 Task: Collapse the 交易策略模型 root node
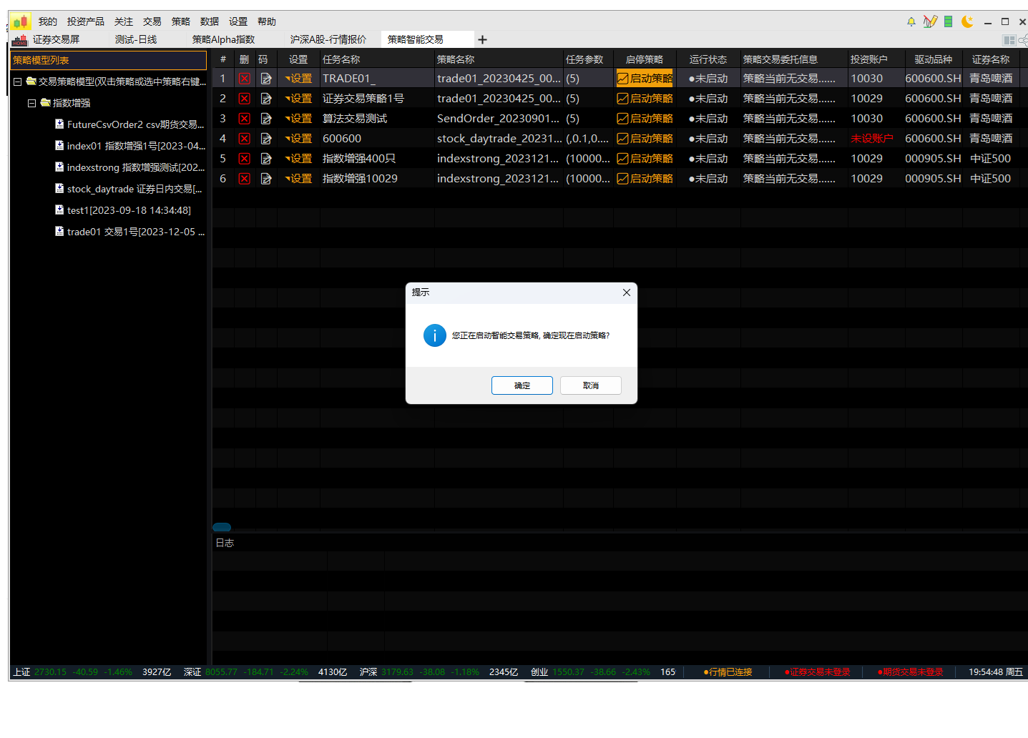17,81
